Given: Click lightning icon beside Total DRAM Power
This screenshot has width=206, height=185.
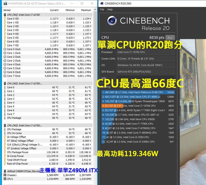Looking at the screenshot, I should click(x=5, y=160).
